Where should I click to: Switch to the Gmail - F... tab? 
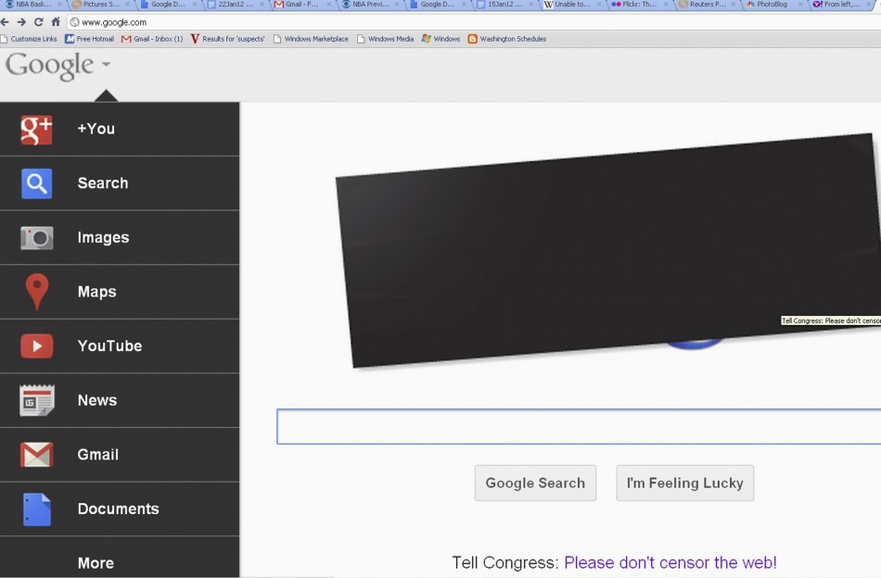[x=302, y=5]
